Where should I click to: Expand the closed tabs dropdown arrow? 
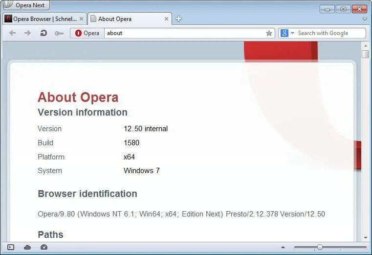(365, 19)
